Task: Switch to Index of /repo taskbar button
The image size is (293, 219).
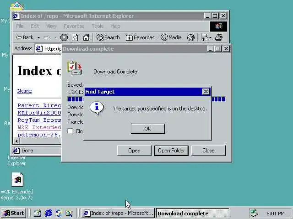Action: pos(118,213)
